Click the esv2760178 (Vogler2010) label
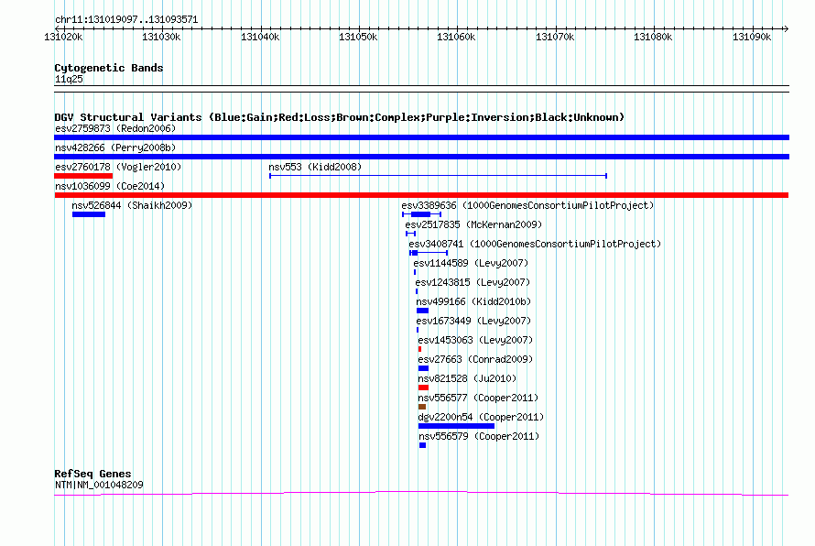Screen dimensions: 815x546 pyautogui.click(x=118, y=167)
